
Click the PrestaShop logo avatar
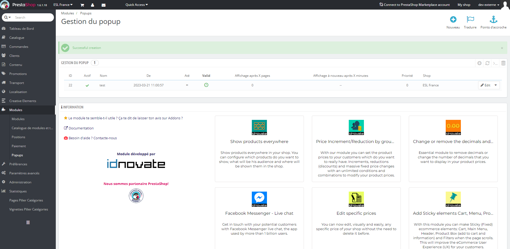tap(5, 5)
